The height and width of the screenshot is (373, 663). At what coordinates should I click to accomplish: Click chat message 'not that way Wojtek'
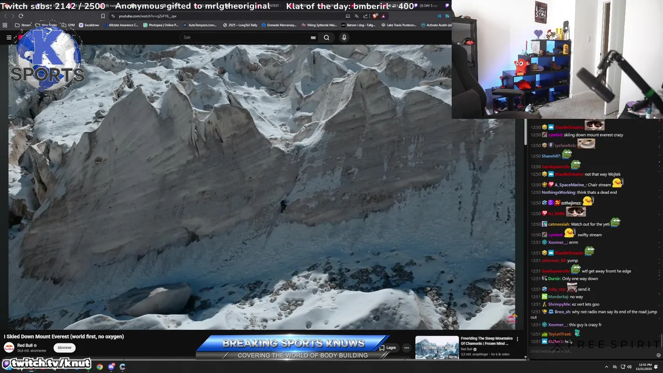602,175
